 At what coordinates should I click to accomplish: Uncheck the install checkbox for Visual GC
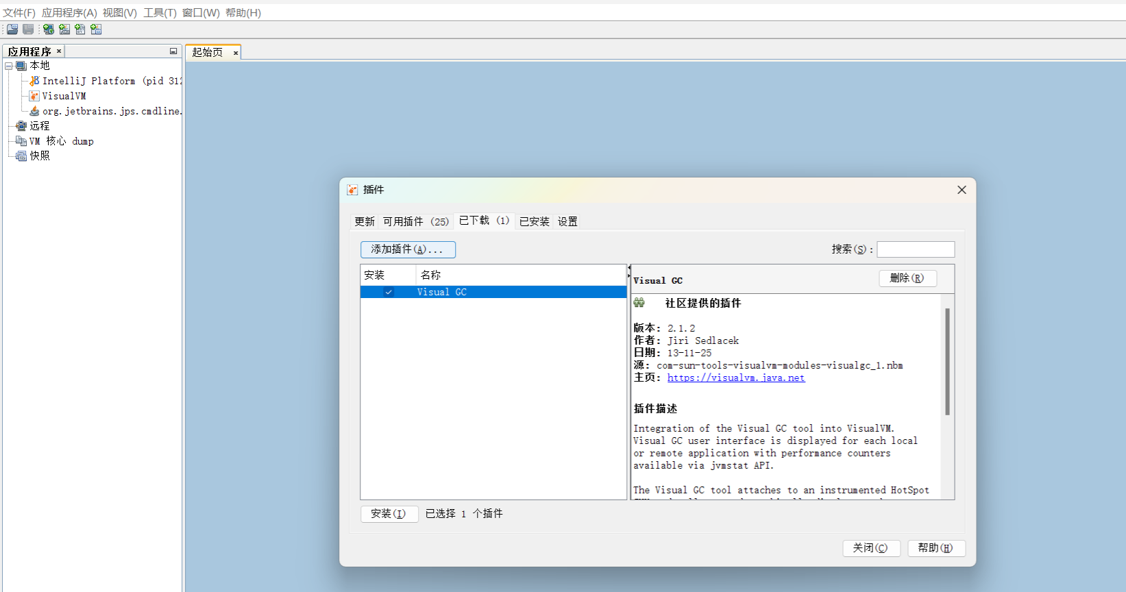click(x=389, y=292)
